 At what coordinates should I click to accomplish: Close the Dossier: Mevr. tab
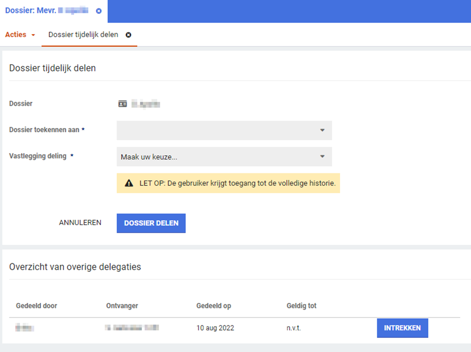coord(99,11)
